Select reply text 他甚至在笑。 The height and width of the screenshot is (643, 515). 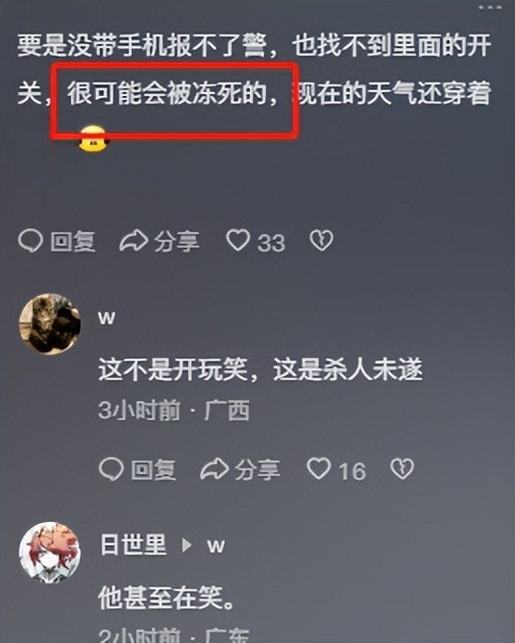point(167,598)
